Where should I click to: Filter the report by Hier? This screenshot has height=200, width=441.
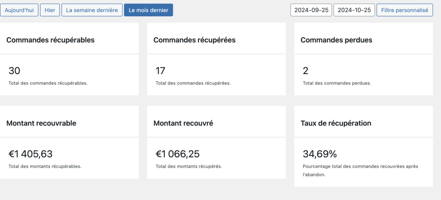(50, 10)
